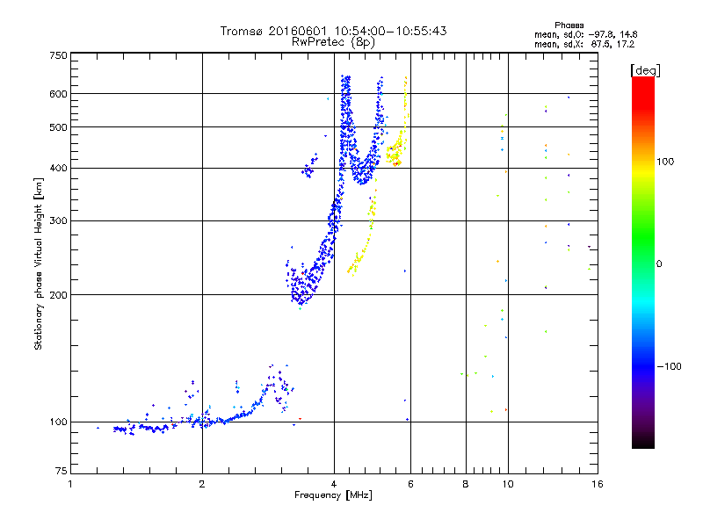Click the colorbar tick label "0"
Screen dimensions: 703x527
pyautogui.click(x=659, y=264)
